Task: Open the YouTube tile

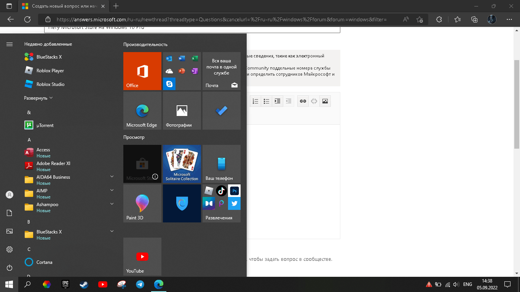Action: click(x=142, y=257)
